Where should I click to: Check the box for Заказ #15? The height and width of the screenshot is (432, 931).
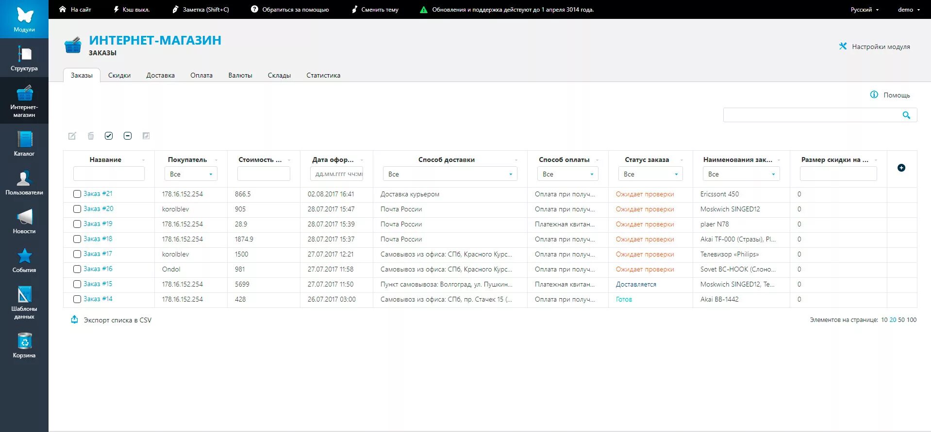[x=77, y=284]
